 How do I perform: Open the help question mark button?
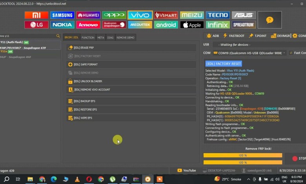(270, 20)
